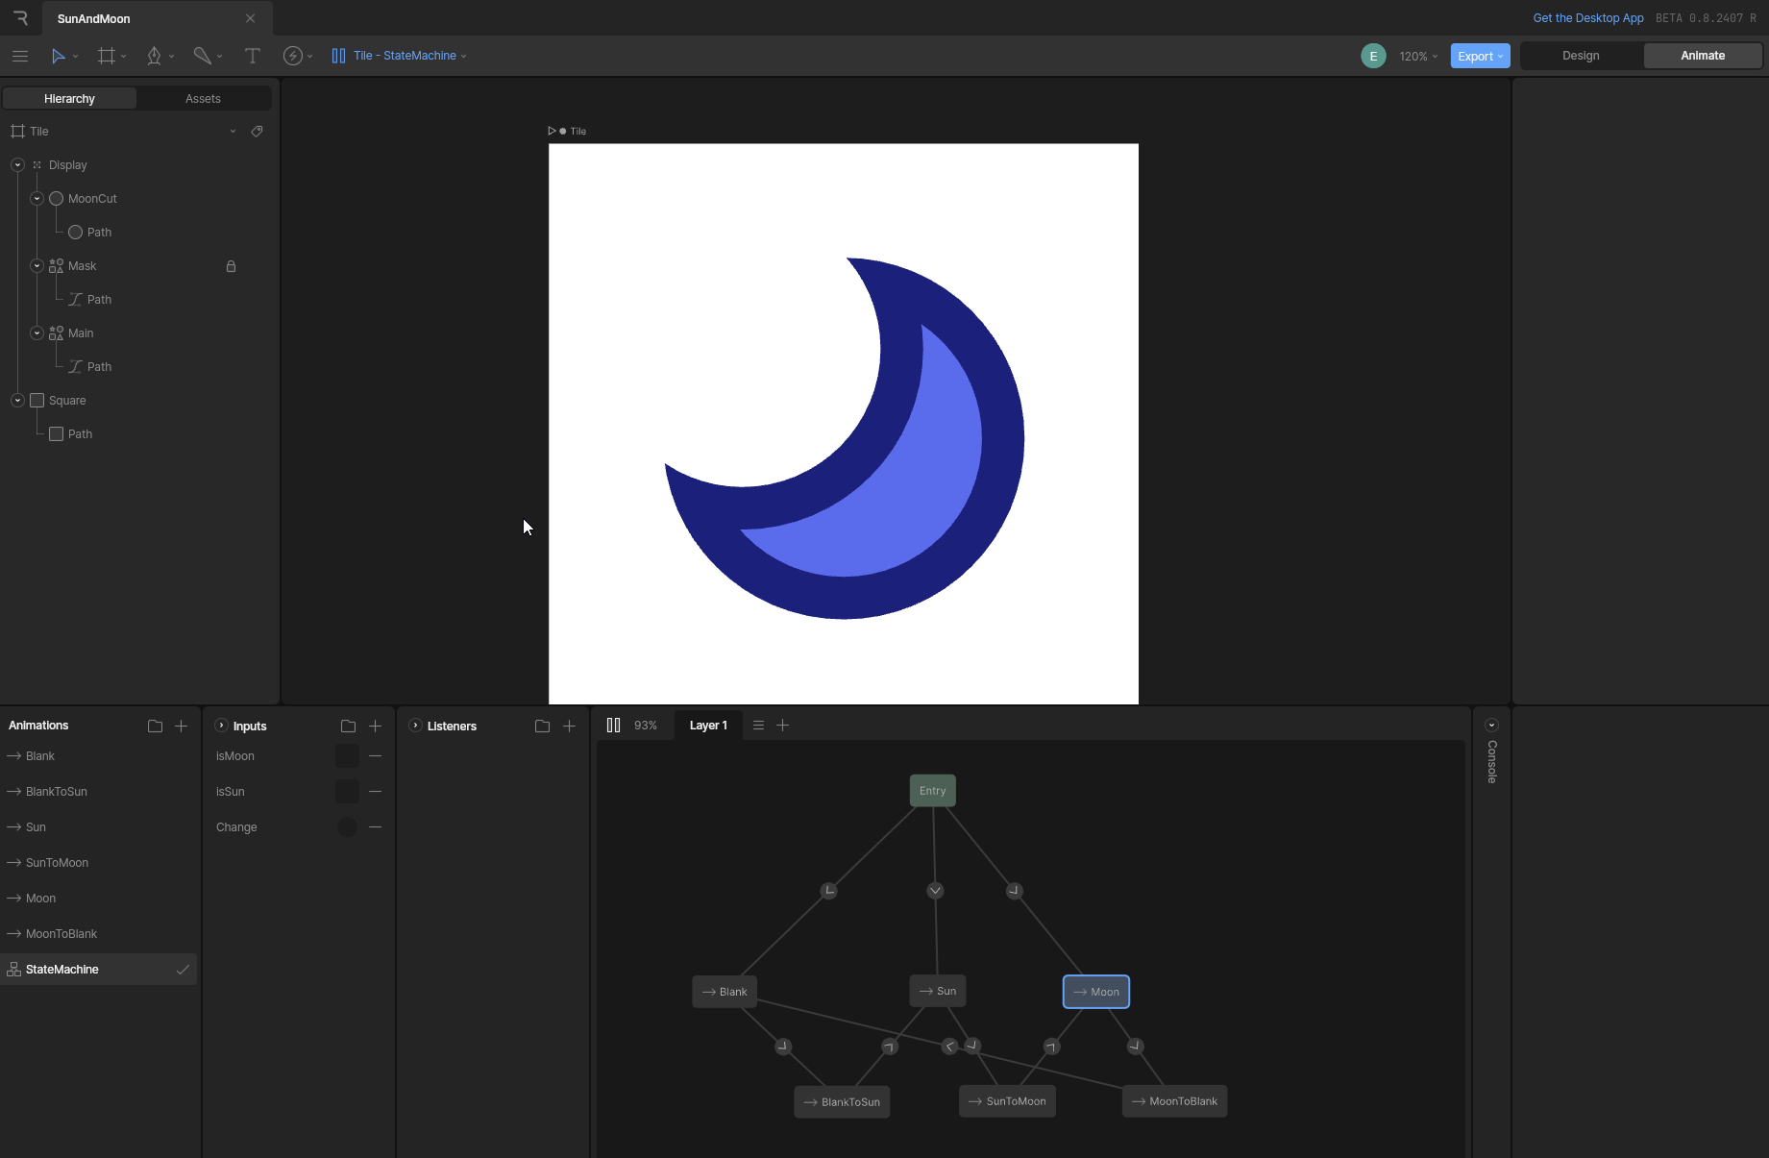Toggle the isSun boolean checkbox
This screenshot has width=1769, height=1158.
pyautogui.click(x=347, y=792)
